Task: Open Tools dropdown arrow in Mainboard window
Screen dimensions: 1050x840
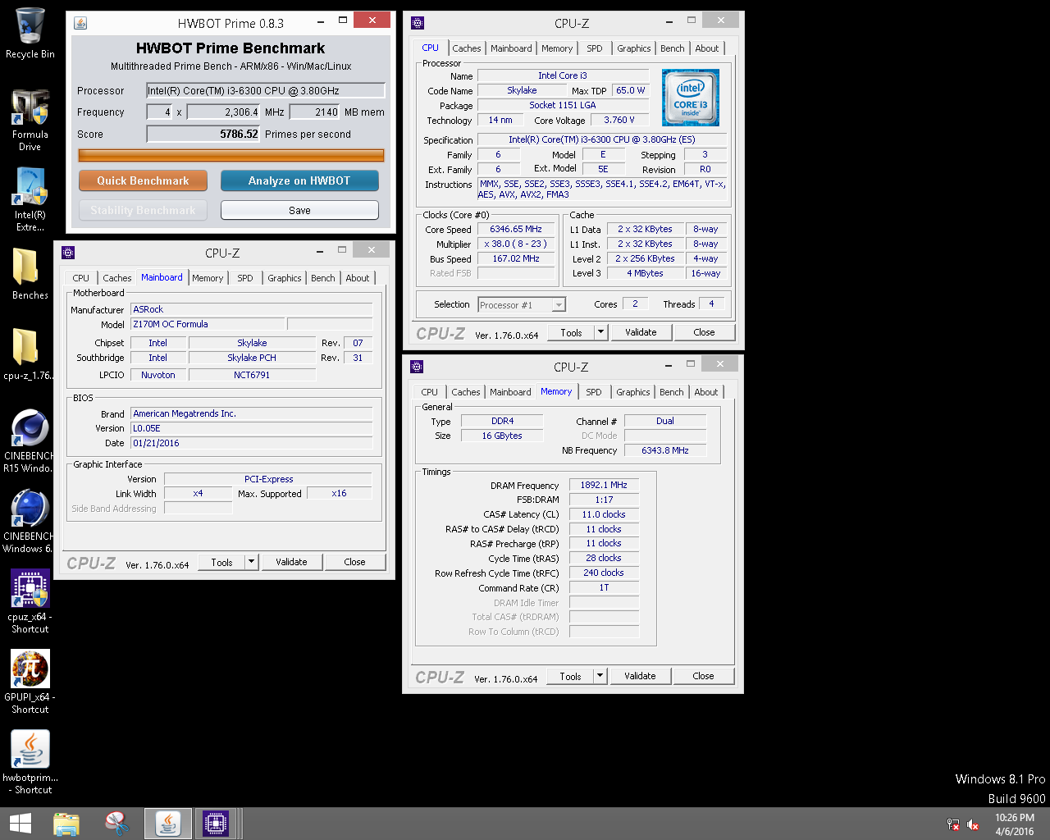Action: (251, 562)
